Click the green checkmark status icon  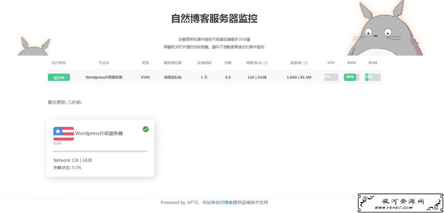[146, 129]
